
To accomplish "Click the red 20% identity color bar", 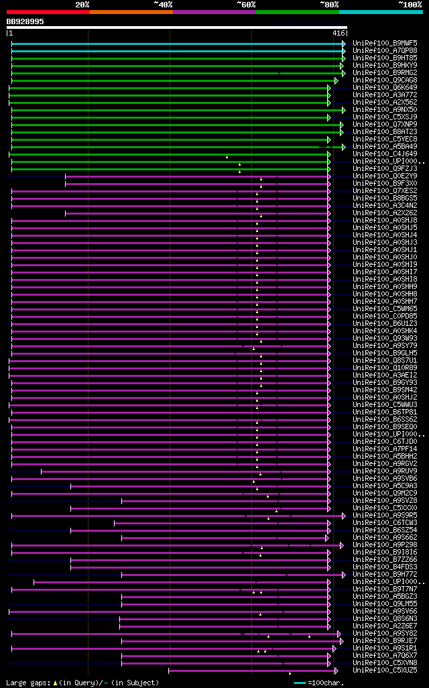I will click(x=48, y=12).
